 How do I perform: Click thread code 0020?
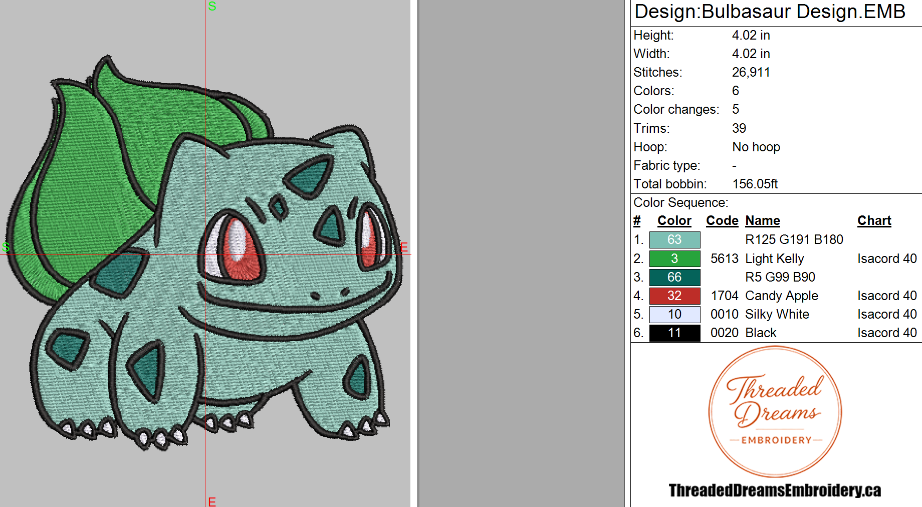[725, 333]
